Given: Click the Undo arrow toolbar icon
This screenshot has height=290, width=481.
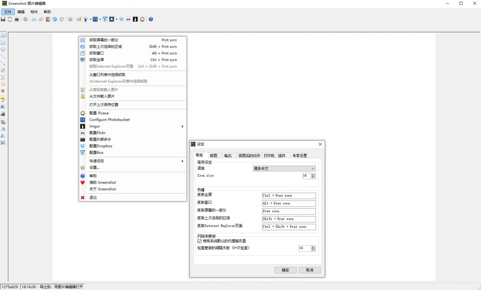Looking at the screenshot, I should 55,19.
